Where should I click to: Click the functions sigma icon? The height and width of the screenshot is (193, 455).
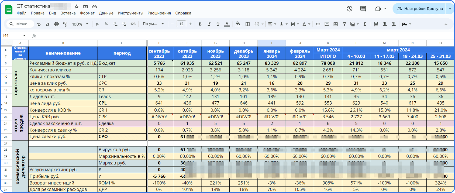click(x=365, y=24)
